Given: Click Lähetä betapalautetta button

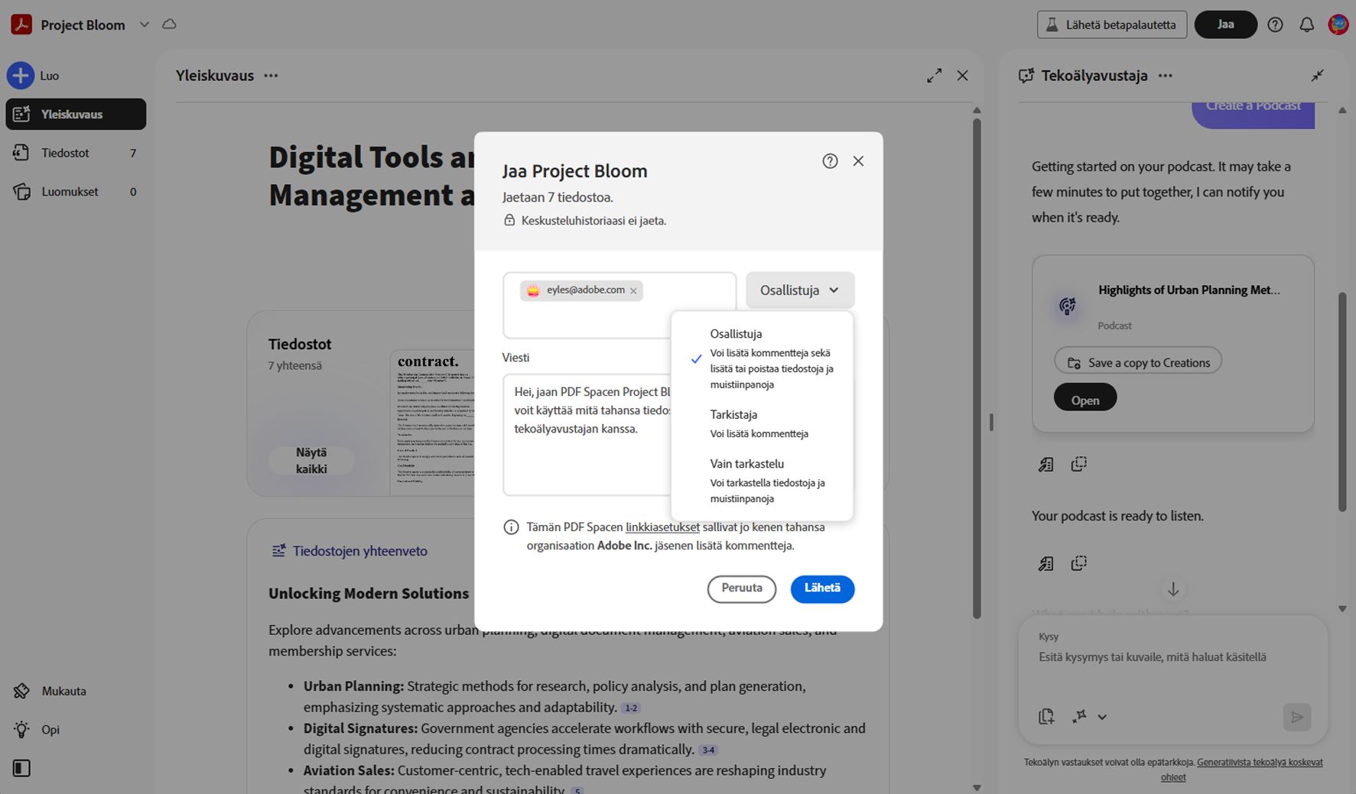Looking at the screenshot, I should click(x=1112, y=24).
